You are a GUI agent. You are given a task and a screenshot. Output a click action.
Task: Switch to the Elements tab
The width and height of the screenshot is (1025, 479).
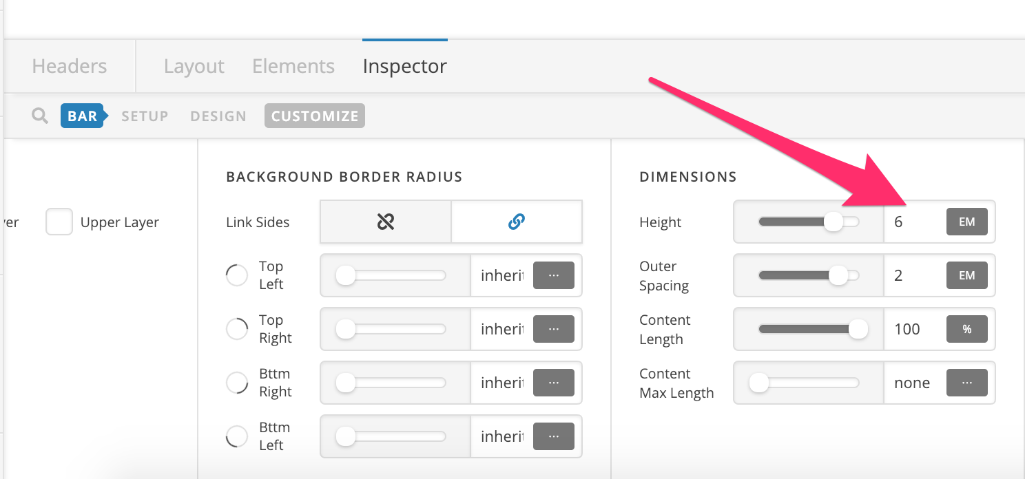[293, 66]
